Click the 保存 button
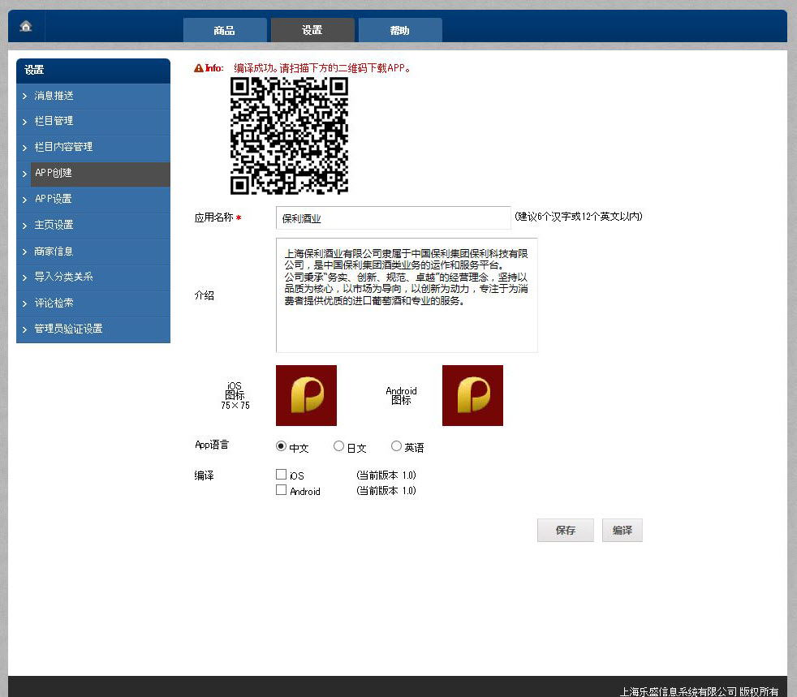The height and width of the screenshot is (697, 797). click(565, 531)
